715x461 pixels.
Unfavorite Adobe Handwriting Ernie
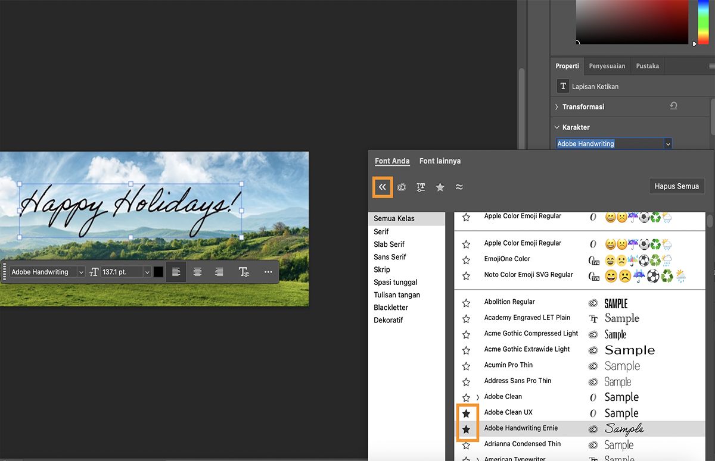468,428
